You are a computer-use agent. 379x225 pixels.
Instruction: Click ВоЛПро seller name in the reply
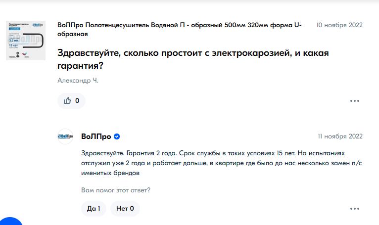(x=96, y=136)
